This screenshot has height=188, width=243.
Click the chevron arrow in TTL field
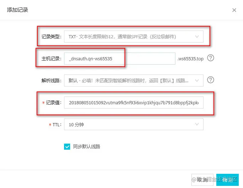(x=197, y=124)
